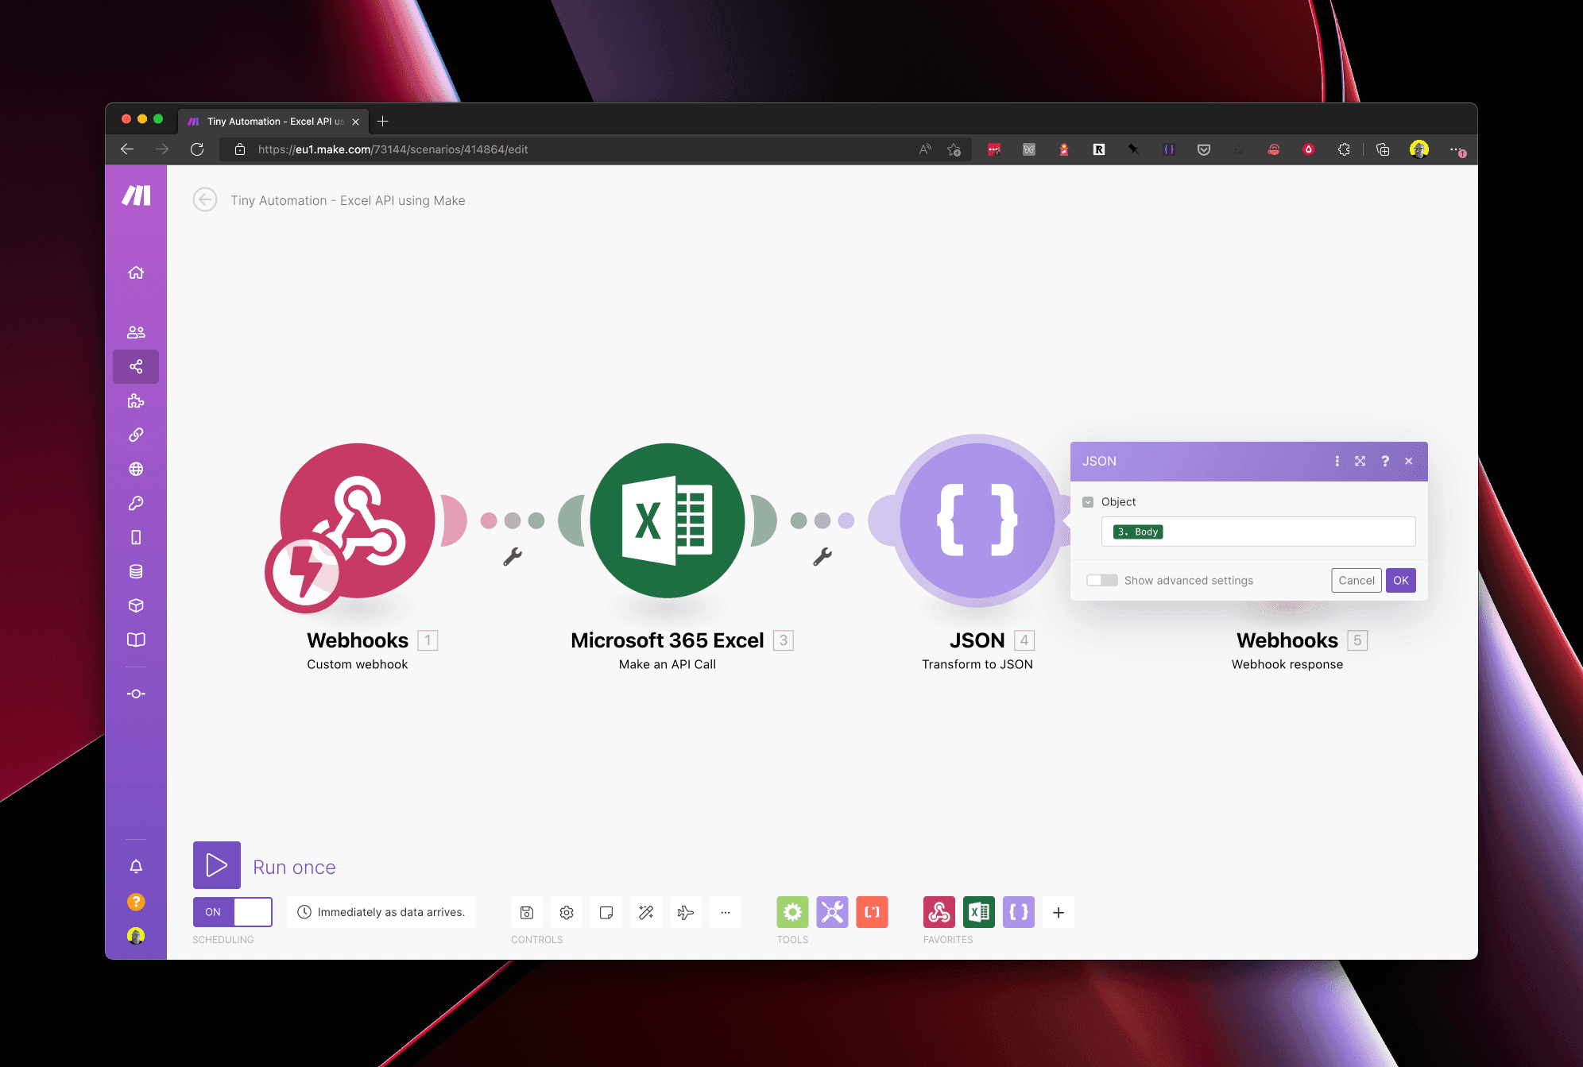Click the instant trigger lightning badge
1583x1067 pixels.
(x=304, y=574)
